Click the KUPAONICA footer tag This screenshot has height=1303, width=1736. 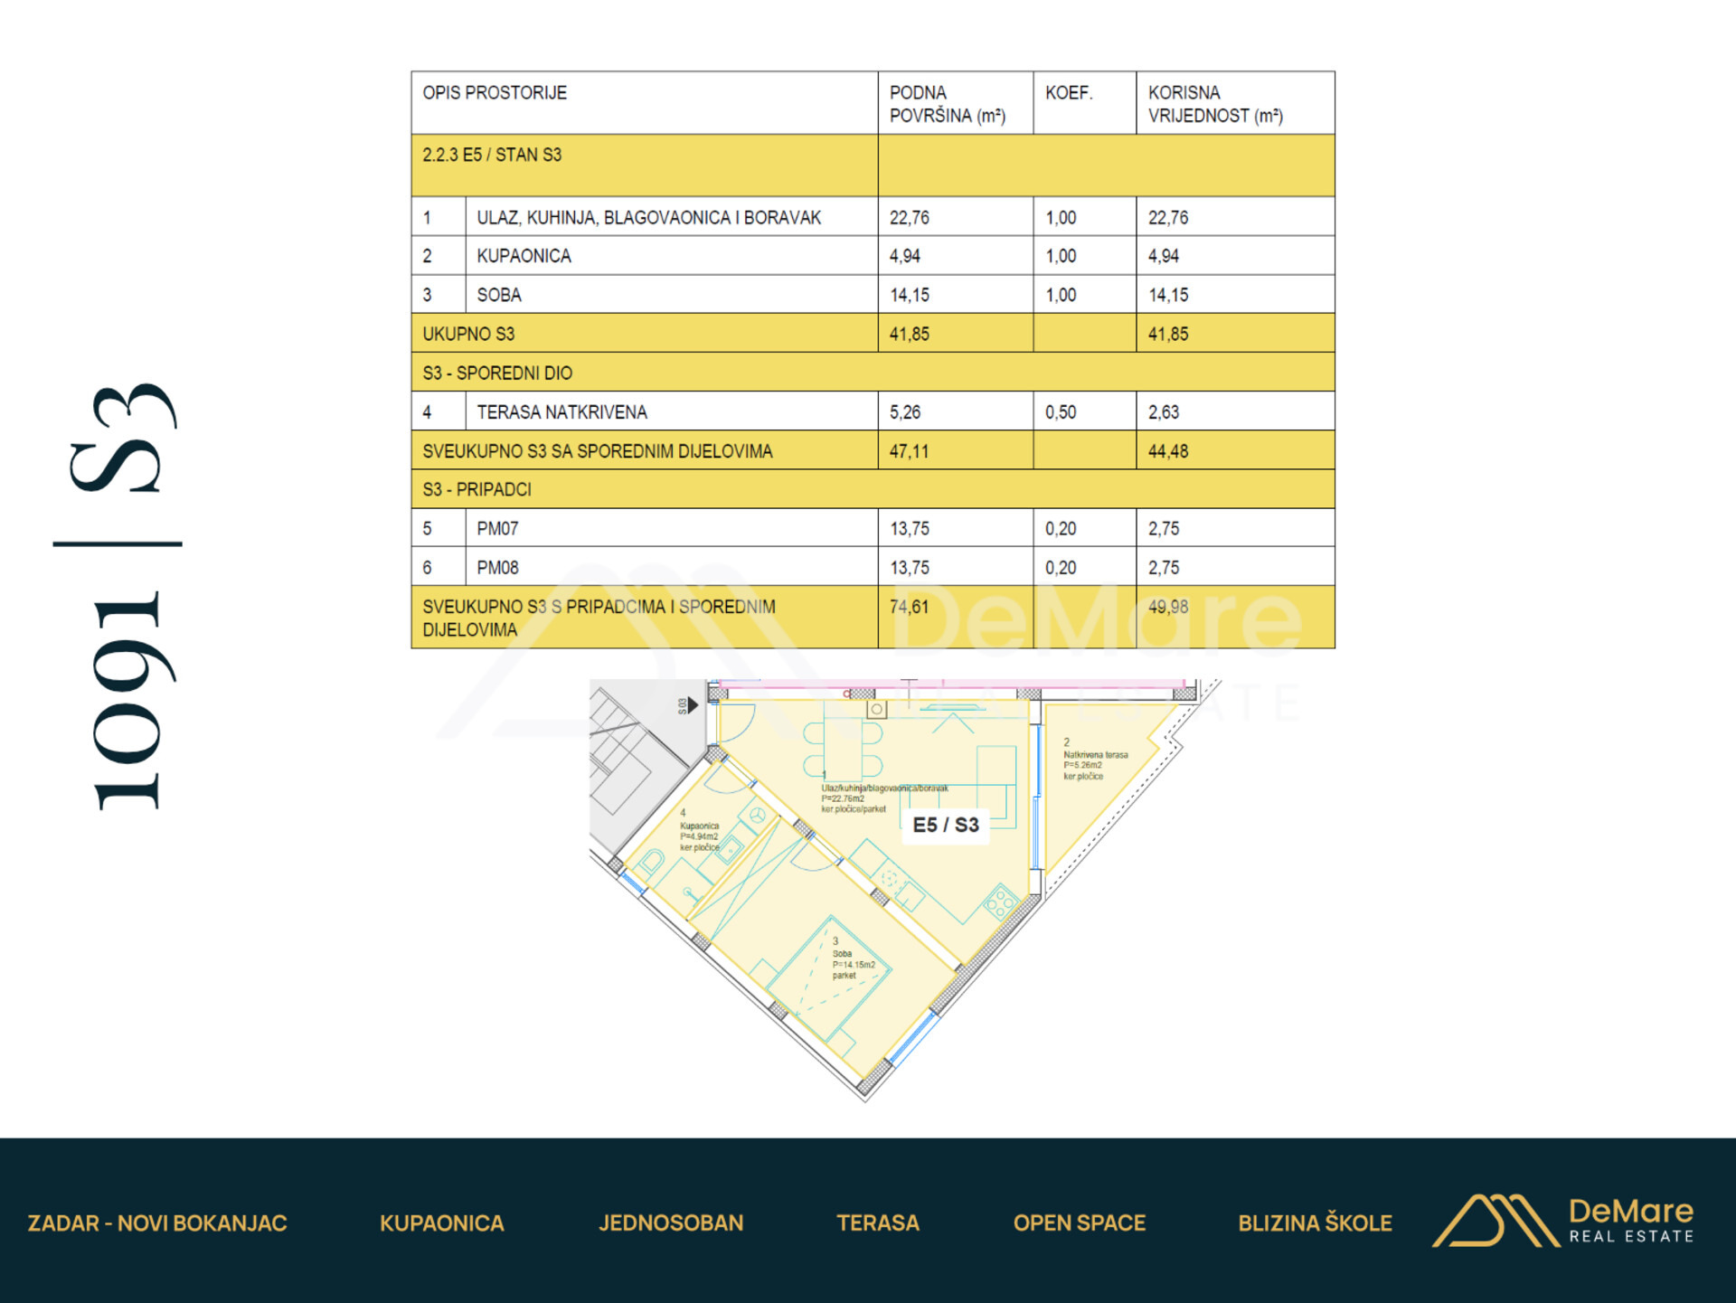pyautogui.click(x=442, y=1223)
